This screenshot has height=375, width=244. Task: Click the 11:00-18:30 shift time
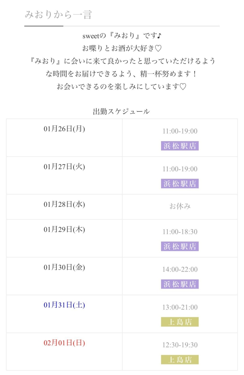click(180, 232)
